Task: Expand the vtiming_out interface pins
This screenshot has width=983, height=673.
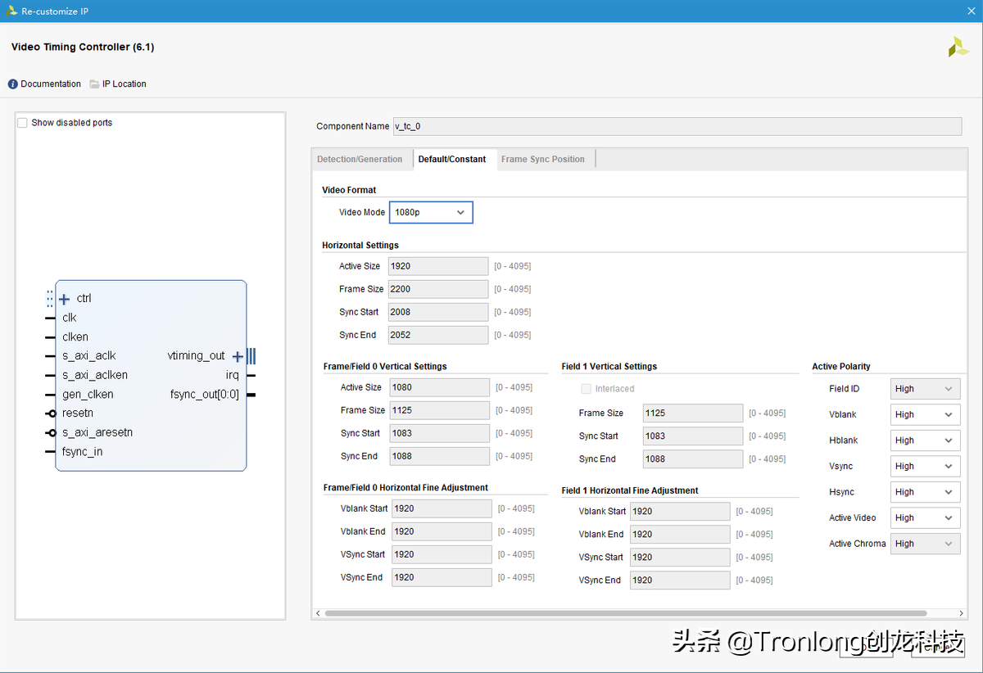Action: (x=237, y=355)
